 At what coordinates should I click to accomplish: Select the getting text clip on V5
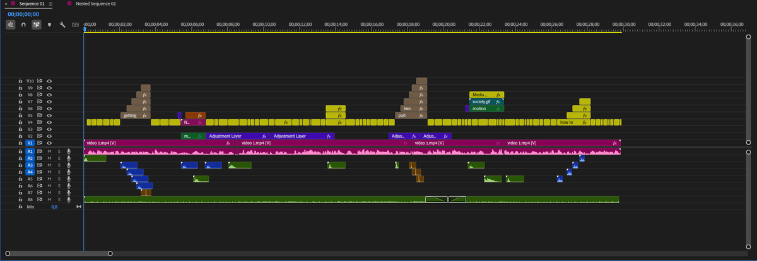pos(136,115)
